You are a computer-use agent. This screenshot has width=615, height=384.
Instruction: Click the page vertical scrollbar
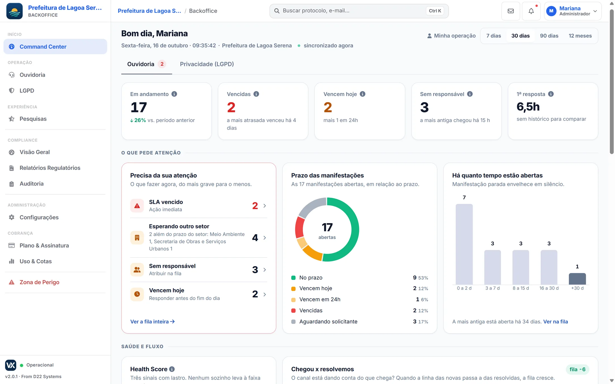(612, 82)
